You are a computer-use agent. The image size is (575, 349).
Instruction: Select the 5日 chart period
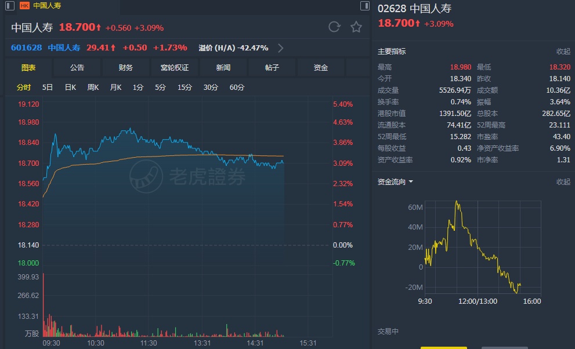pos(48,88)
